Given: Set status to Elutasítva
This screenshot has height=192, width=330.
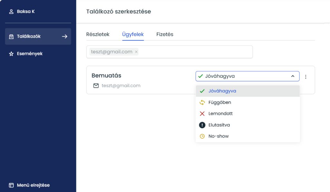Looking at the screenshot, I should coord(219,125).
